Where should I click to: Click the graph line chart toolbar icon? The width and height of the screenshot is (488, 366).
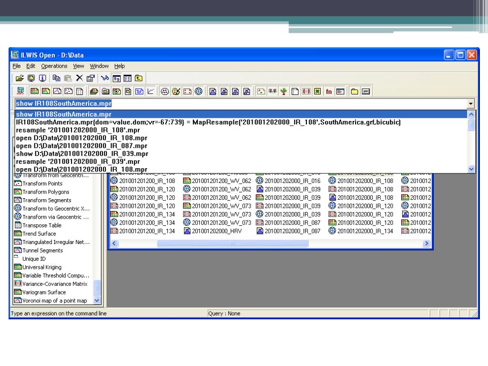[152, 91]
